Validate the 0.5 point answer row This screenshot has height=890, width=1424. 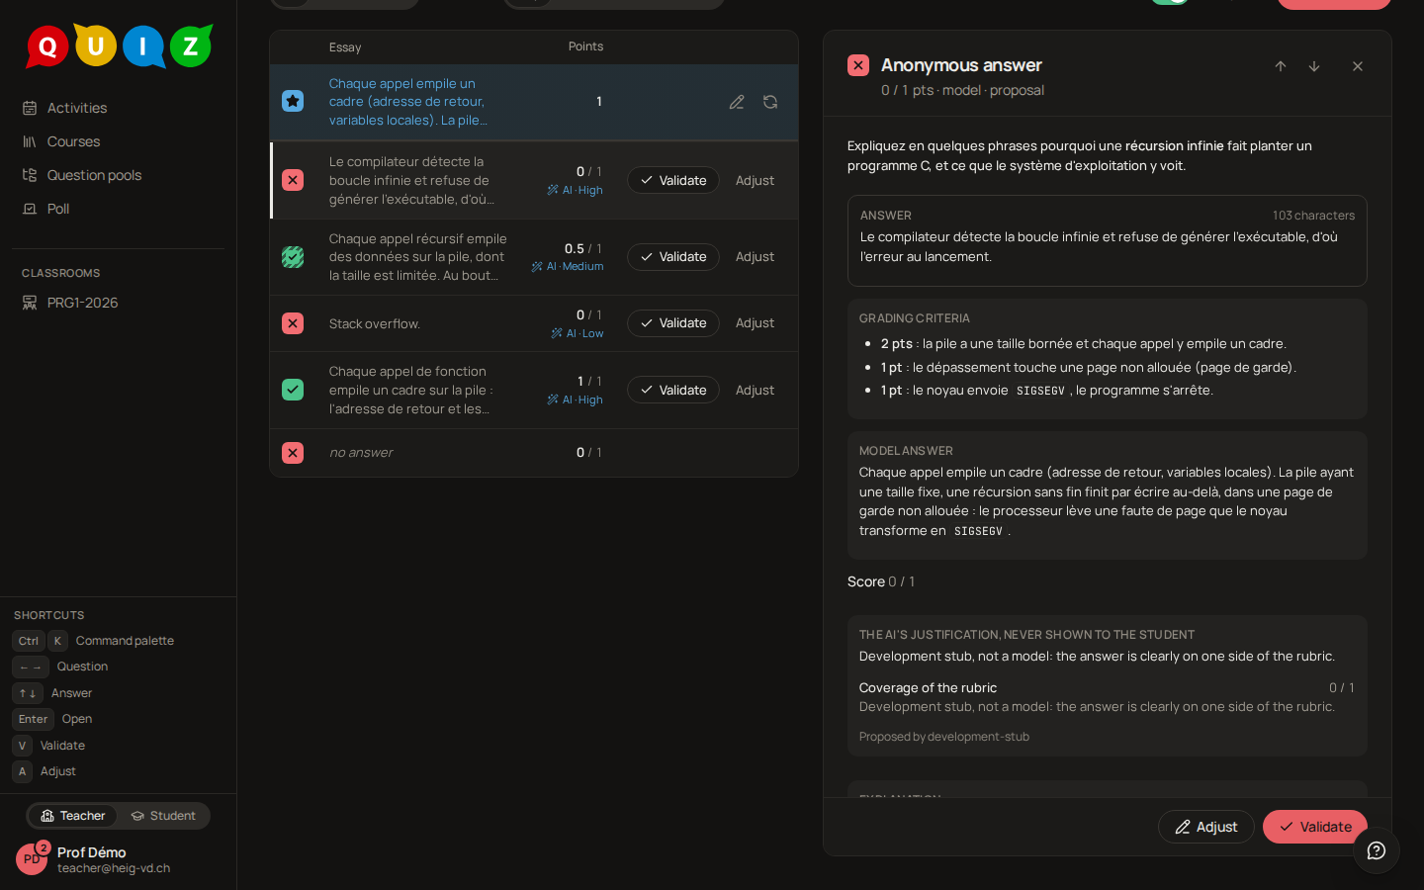point(673,257)
